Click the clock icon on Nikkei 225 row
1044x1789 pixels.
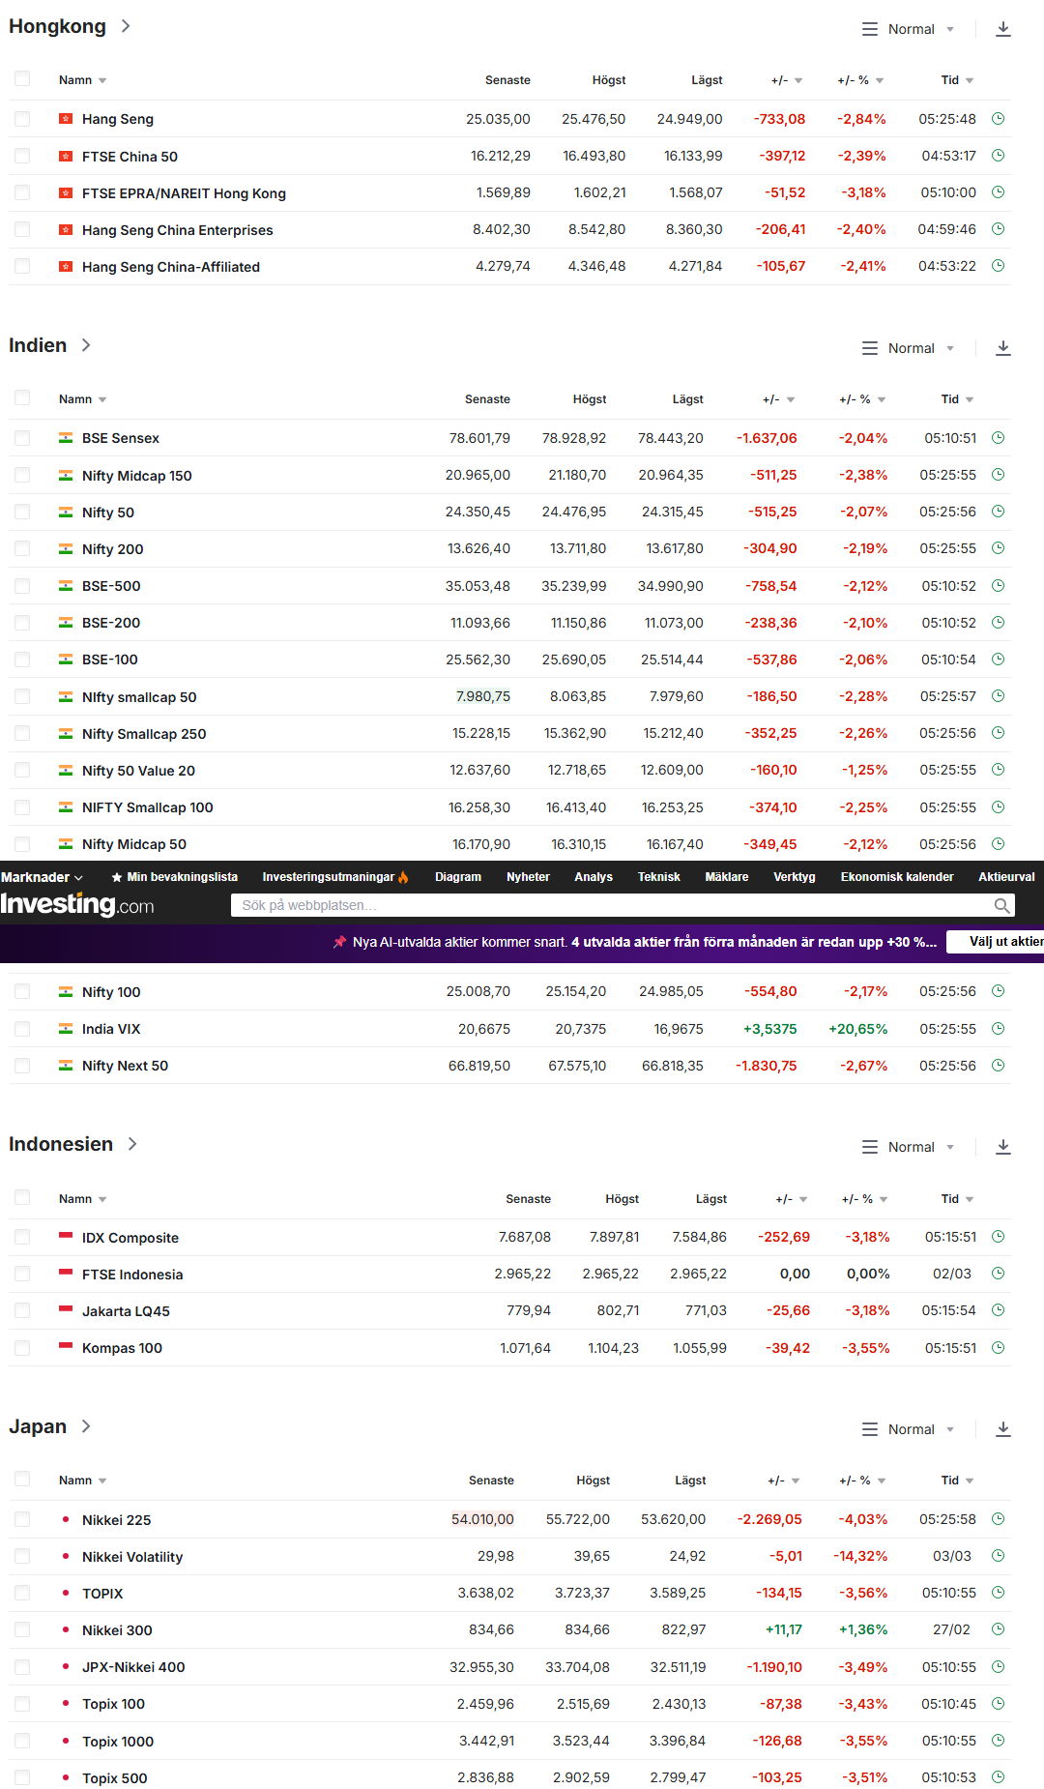(999, 1519)
